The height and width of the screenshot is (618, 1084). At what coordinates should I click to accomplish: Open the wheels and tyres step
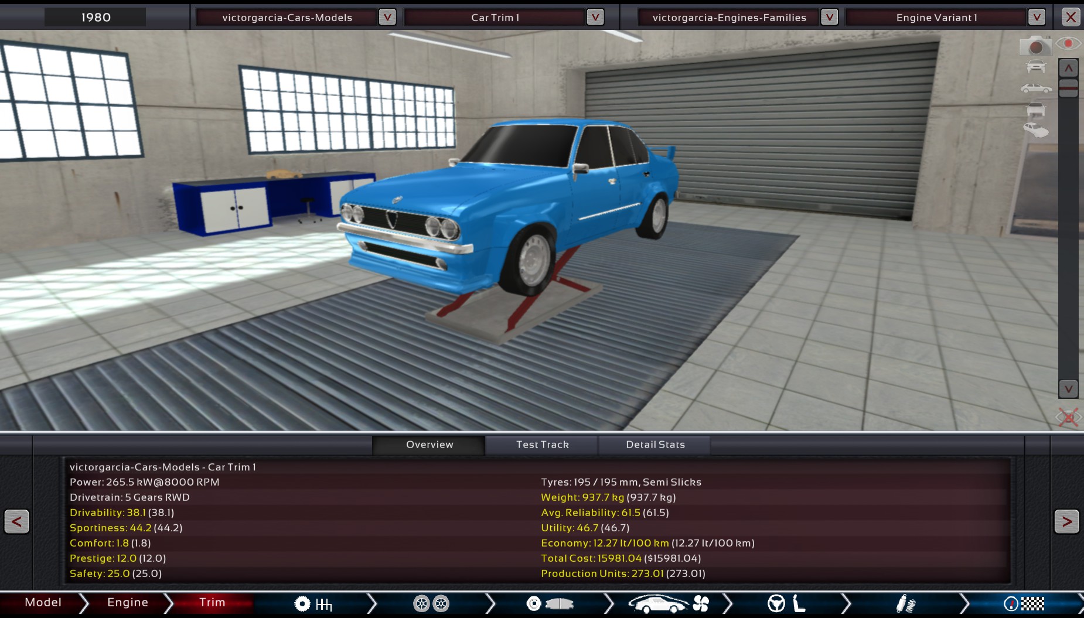(x=431, y=603)
